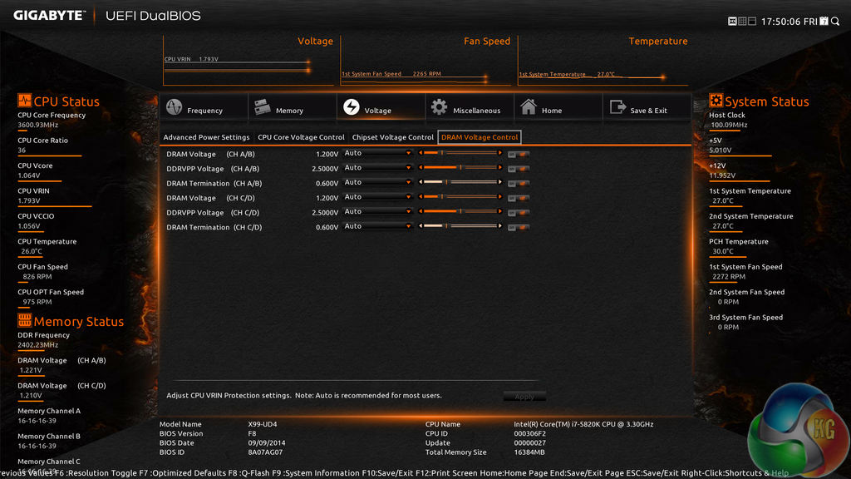Open Auto dropdown for DRAM Voltage (CH C/D)
Viewport: 851px width, 479px height.
click(378, 197)
